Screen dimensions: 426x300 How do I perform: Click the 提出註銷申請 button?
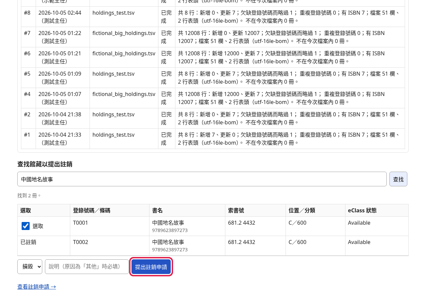[151, 267]
